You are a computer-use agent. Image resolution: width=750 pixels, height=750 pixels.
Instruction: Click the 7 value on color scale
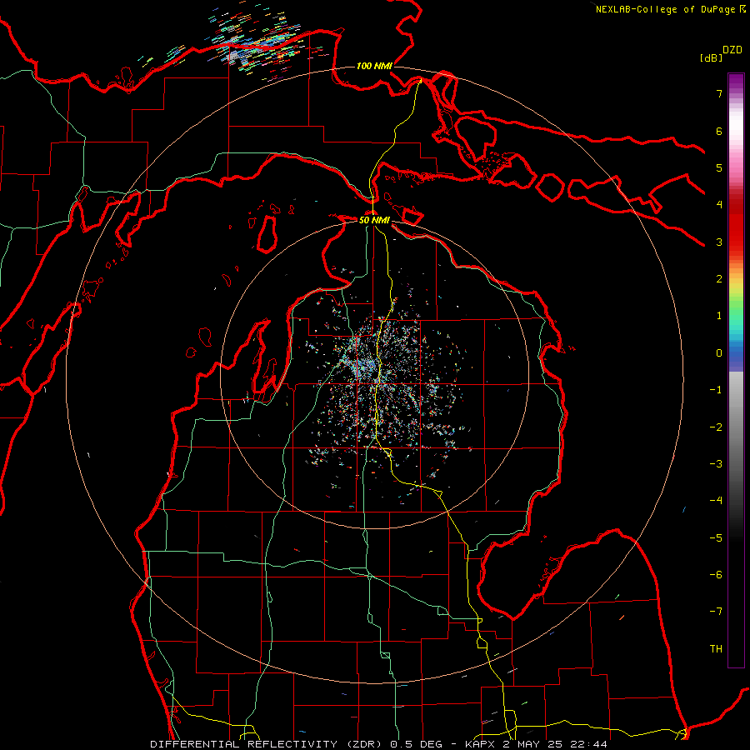click(719, 93)
